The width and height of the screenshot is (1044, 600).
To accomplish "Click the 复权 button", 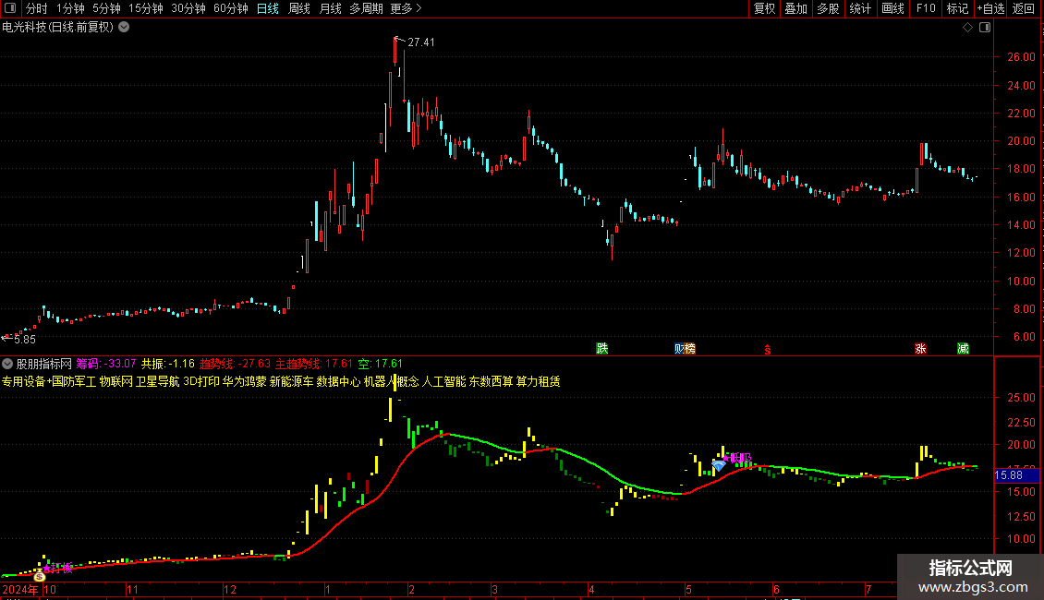I will point(764,8).
